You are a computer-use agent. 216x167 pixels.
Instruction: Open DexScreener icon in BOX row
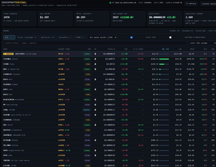point(95,69)
